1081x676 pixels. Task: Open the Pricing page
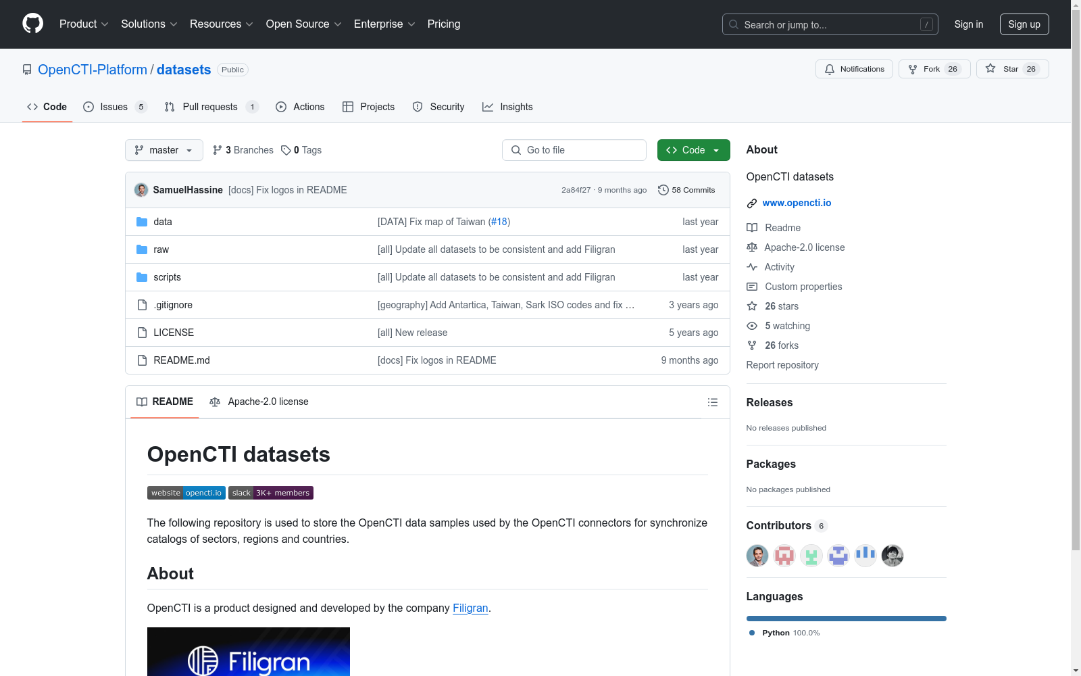[x=444, y=24]
